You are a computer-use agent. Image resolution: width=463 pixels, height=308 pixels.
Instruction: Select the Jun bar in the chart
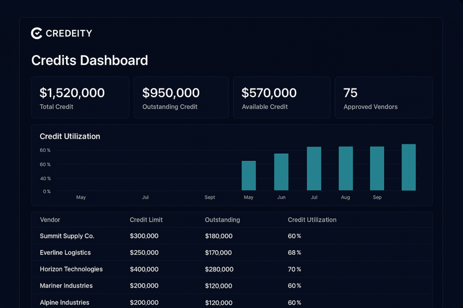point(281,172)
